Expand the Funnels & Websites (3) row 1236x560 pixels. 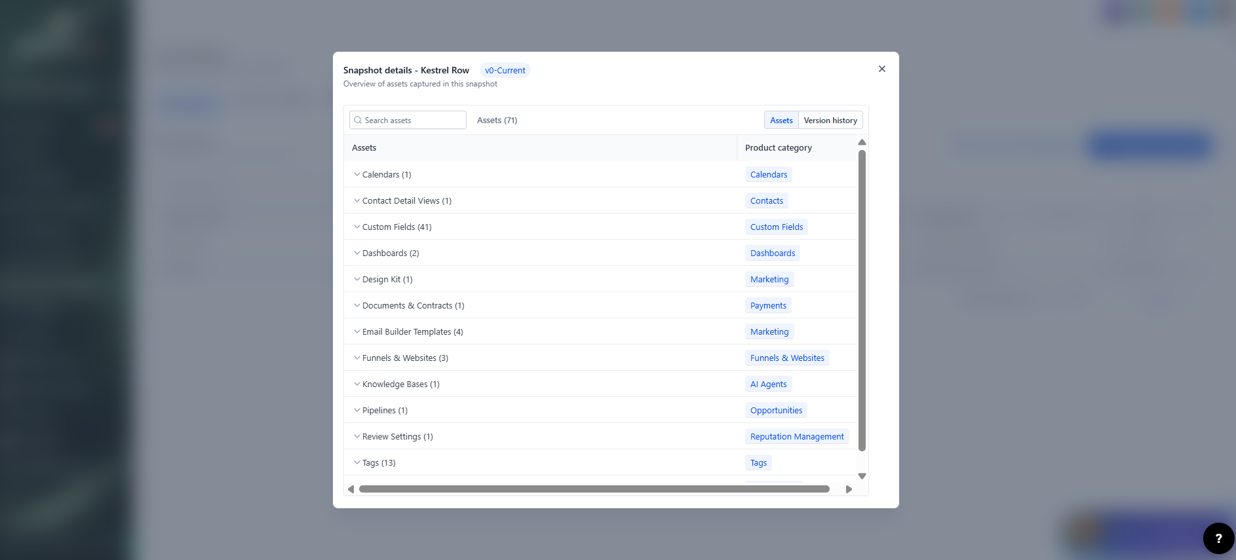[x=357, y=358]
